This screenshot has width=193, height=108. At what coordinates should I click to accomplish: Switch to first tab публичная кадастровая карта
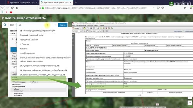point(22,2)
